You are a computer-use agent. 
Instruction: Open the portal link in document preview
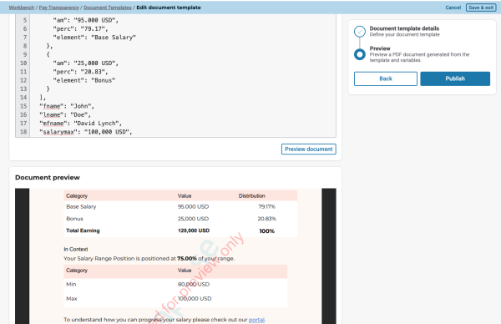(x=256, y=320)
